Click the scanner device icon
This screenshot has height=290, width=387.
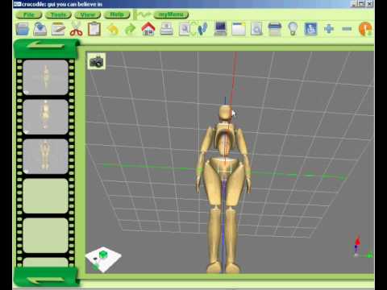click(167, 29)
